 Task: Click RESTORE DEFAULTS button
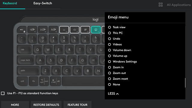46,105
